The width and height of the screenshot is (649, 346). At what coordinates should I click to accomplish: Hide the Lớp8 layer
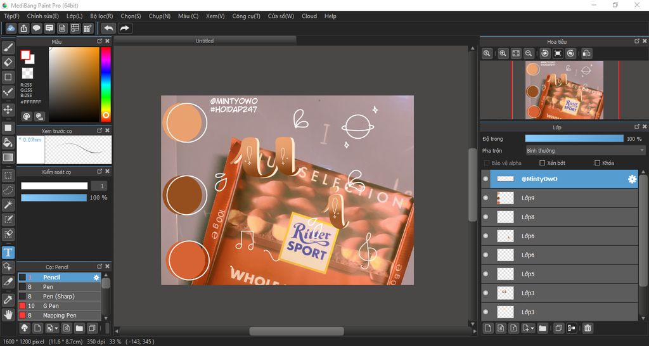click(486, 217)
